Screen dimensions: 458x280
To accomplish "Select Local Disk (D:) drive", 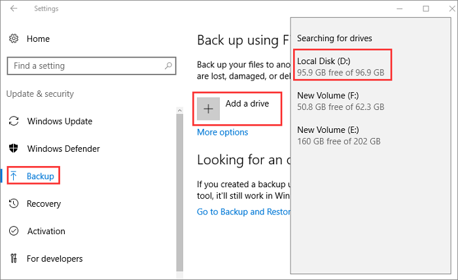I will pyautogui.click(x=342, y=65).
